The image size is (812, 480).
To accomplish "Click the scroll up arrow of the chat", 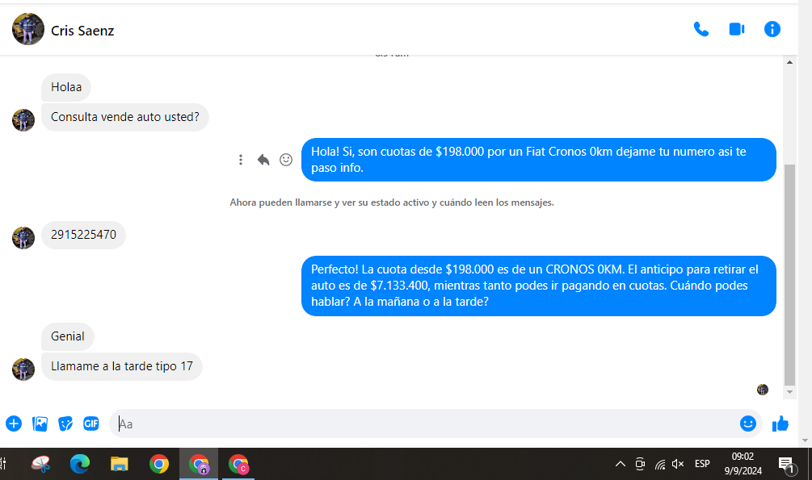I will point(789,62).
